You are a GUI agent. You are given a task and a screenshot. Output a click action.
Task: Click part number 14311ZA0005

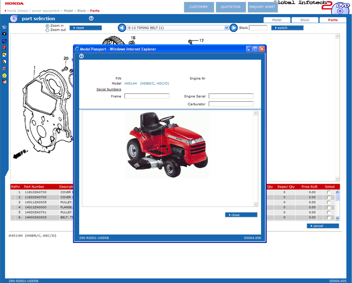tap(36, 202)
